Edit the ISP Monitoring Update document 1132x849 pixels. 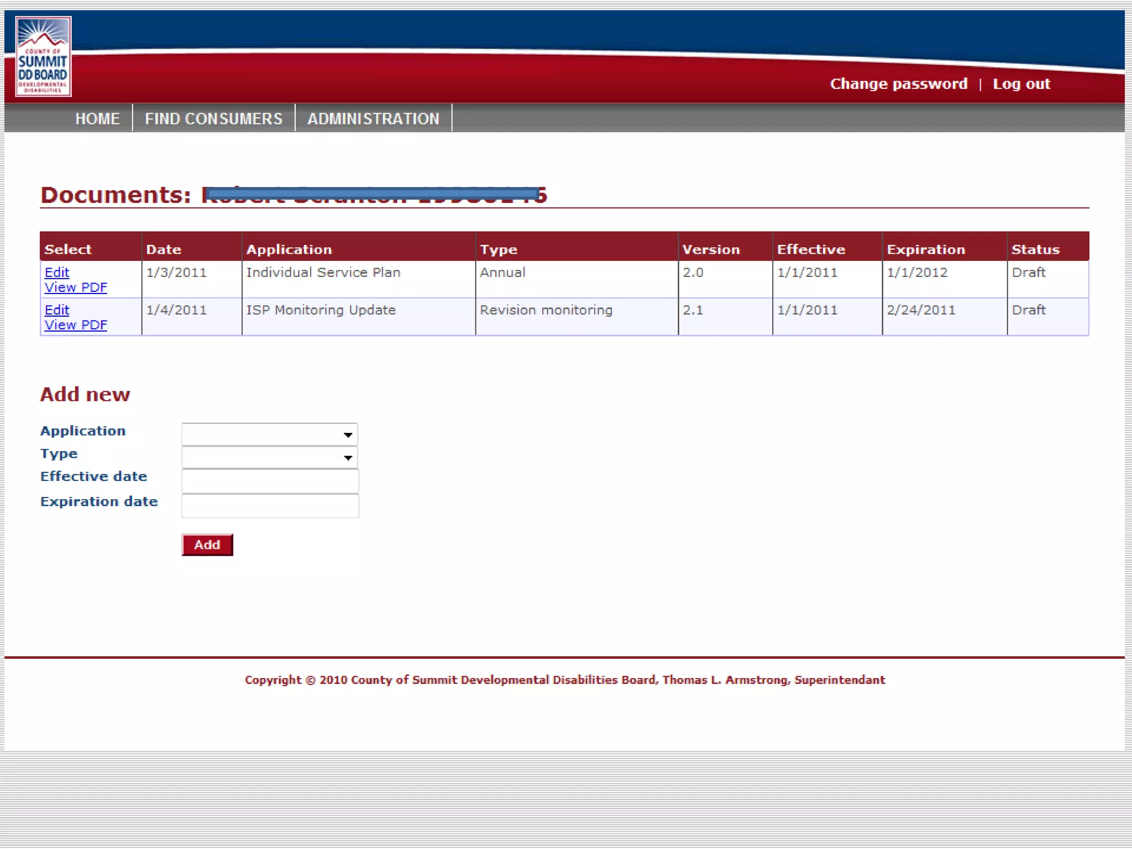point(56,310)
